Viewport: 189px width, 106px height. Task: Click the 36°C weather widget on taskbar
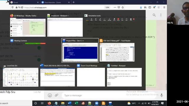[131, 103]
